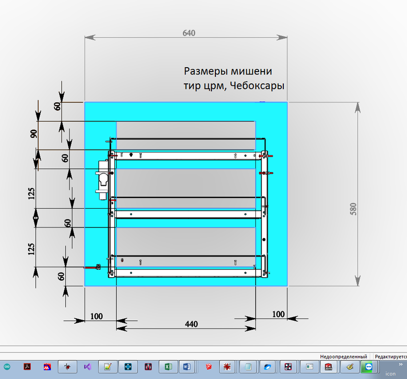Click the Notepad++ taskbar icon
This screenshot has width=407, height=379.
coord(107,367)
